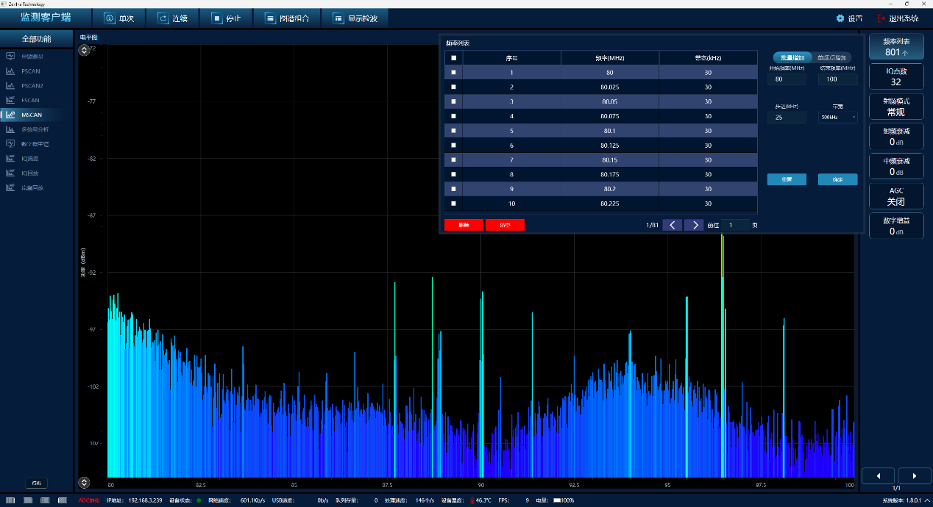
Task: Open the 射频衰减 0 dB parameter
Action: [895, 137]
